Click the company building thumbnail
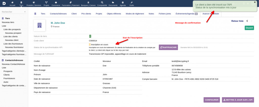The width and height of the screenshot is (259, 107). 39,25
